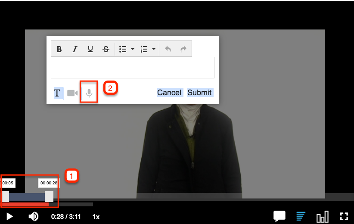The height and width of the screenshot is (224, 354).
Task: Click the 00:00:28 end handle on timeline
Action: (x=49, y=197)
